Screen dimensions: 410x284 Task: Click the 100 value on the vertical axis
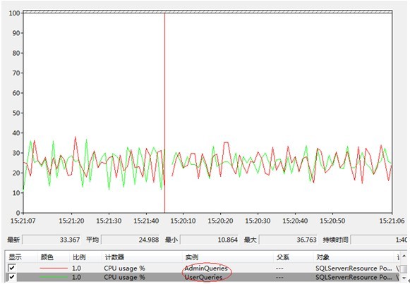(15, 13)
